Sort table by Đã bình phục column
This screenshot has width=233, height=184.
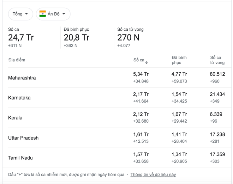[x=179, y=60]
